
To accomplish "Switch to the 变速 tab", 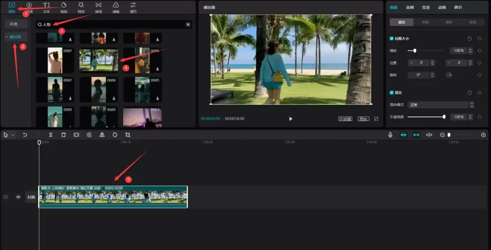I will click(426, 7).
